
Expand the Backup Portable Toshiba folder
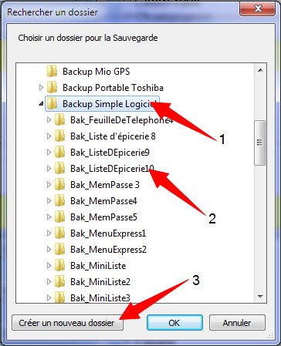pos(41,88)
